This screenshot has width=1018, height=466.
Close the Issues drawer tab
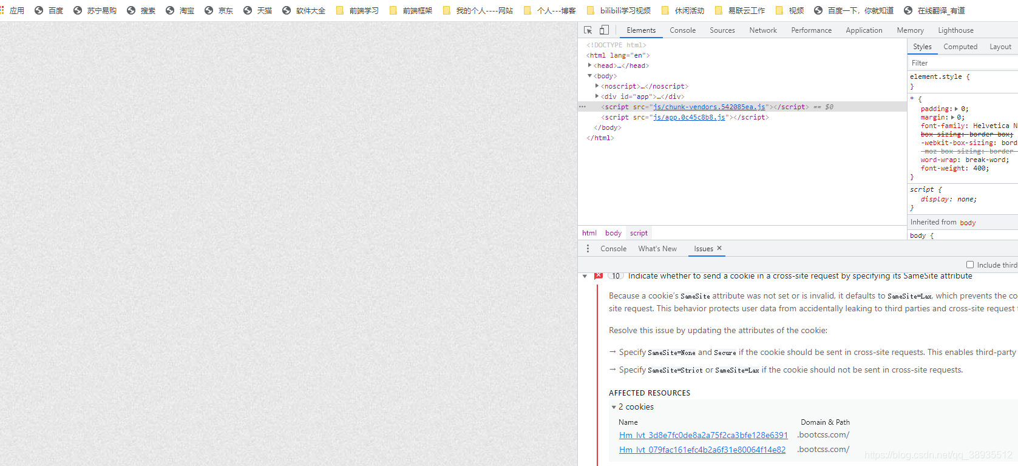(719, 248)
